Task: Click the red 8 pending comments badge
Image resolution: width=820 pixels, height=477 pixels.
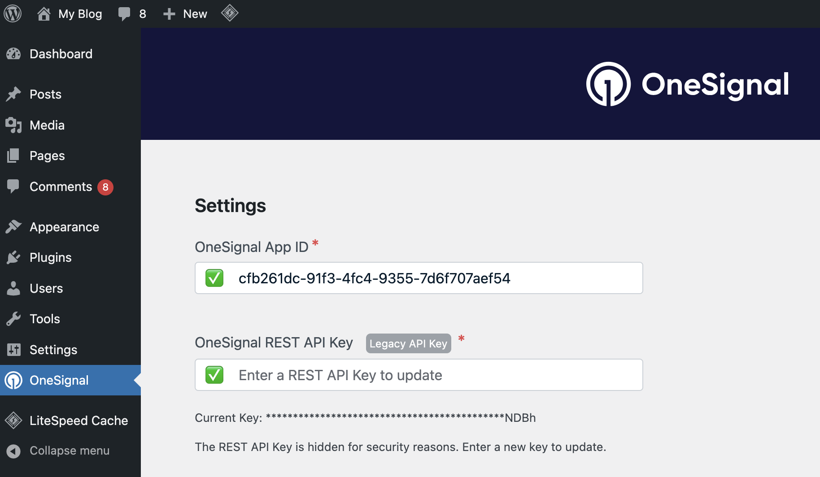Action: pyautogui.click(x=105, y=187)
